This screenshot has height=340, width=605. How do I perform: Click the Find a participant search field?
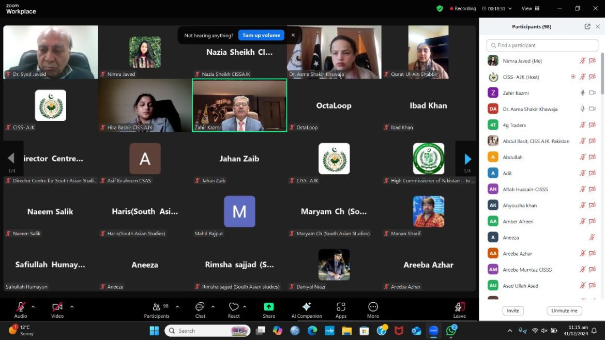point(542,45)
